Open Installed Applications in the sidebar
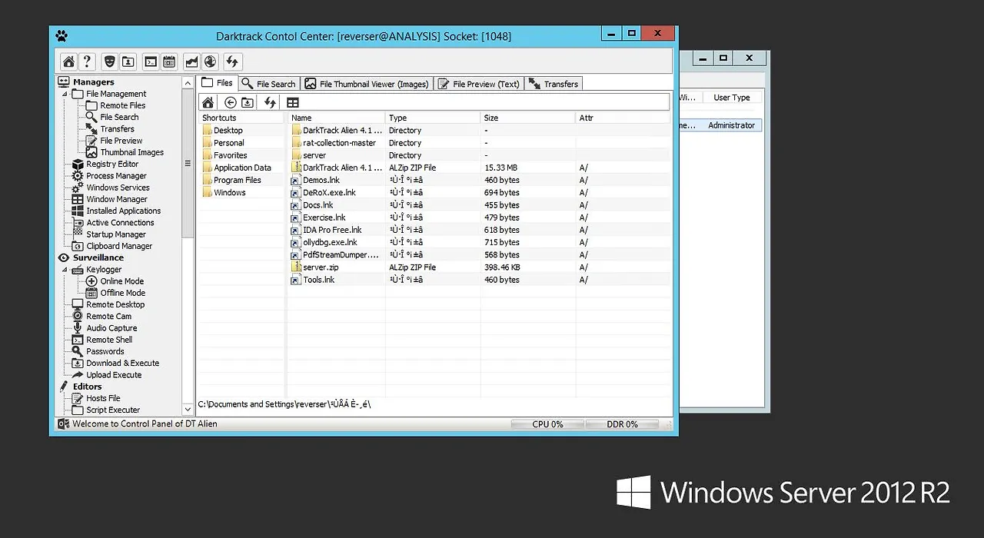The width and height of the screenshot is (984, 538). click(x=124, y=211)
